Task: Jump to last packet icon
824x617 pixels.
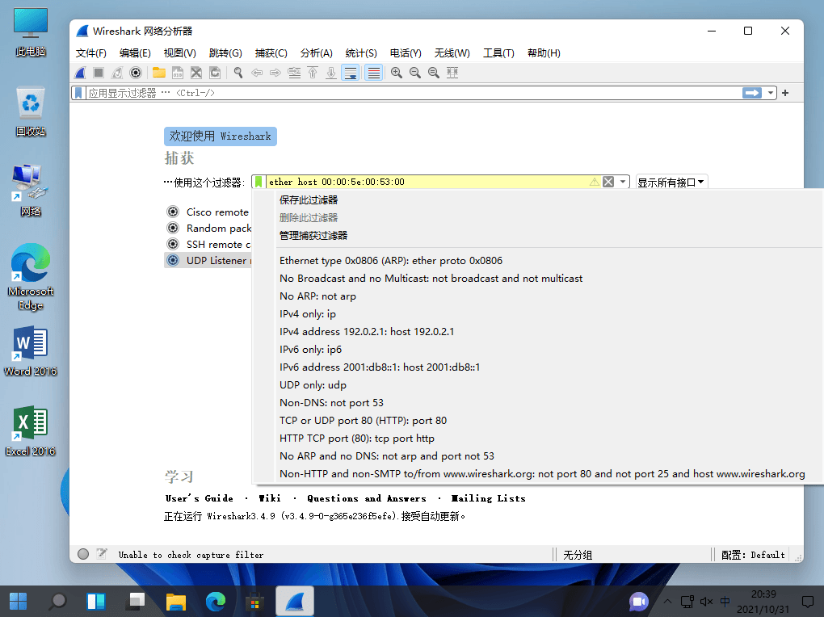Action: click(331, 73)
